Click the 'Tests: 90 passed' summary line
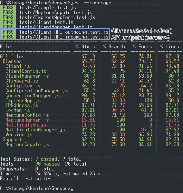This screenshot has width=183, height=193. 43,164
